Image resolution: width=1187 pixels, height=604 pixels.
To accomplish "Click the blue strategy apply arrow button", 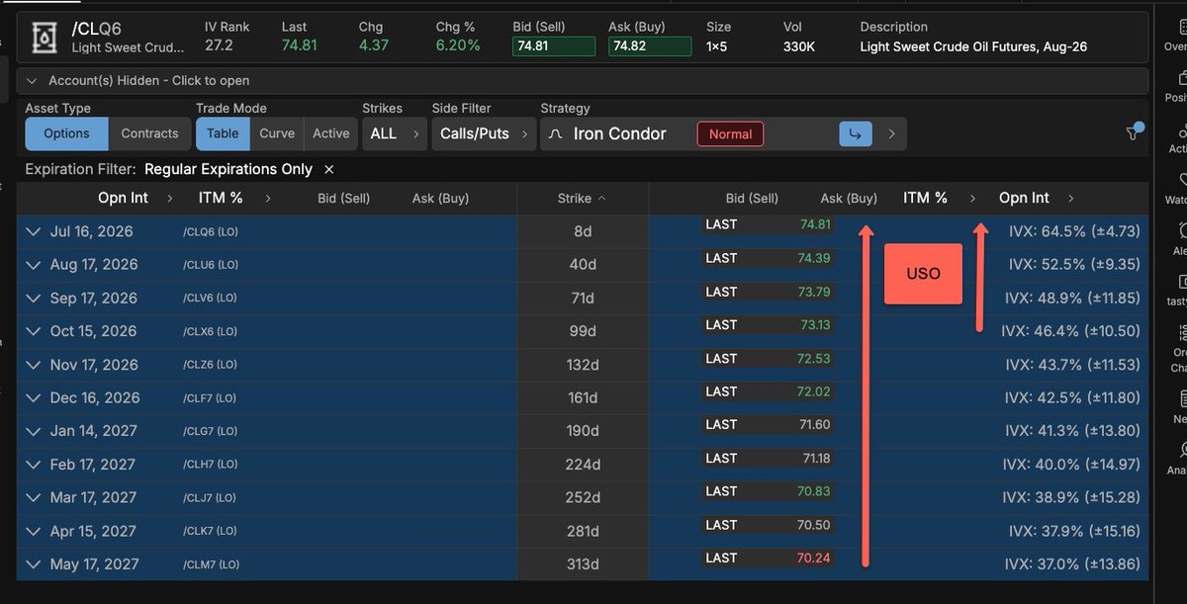I will click(x=856, y=133).
